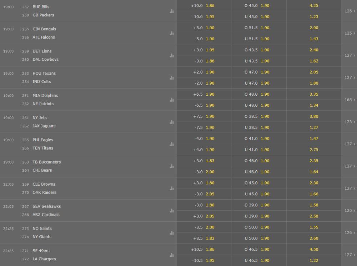The width and height of the screenshot is (357, 266).
Task: View statistics chart for Lions vs Cowboys
Action: 172,55
